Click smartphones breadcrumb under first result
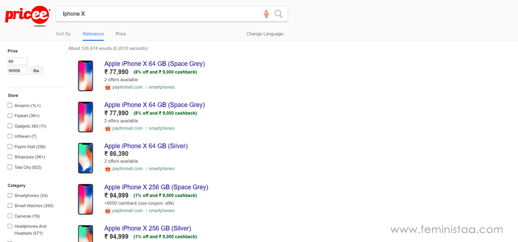 [x=161, y=87]
